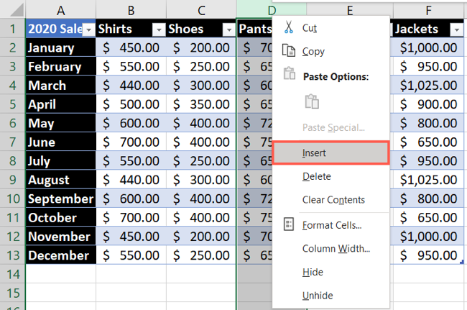This screenshot has width=467, height=310.
Task: Choose Insert from the context menu
Action: (315, 153)
